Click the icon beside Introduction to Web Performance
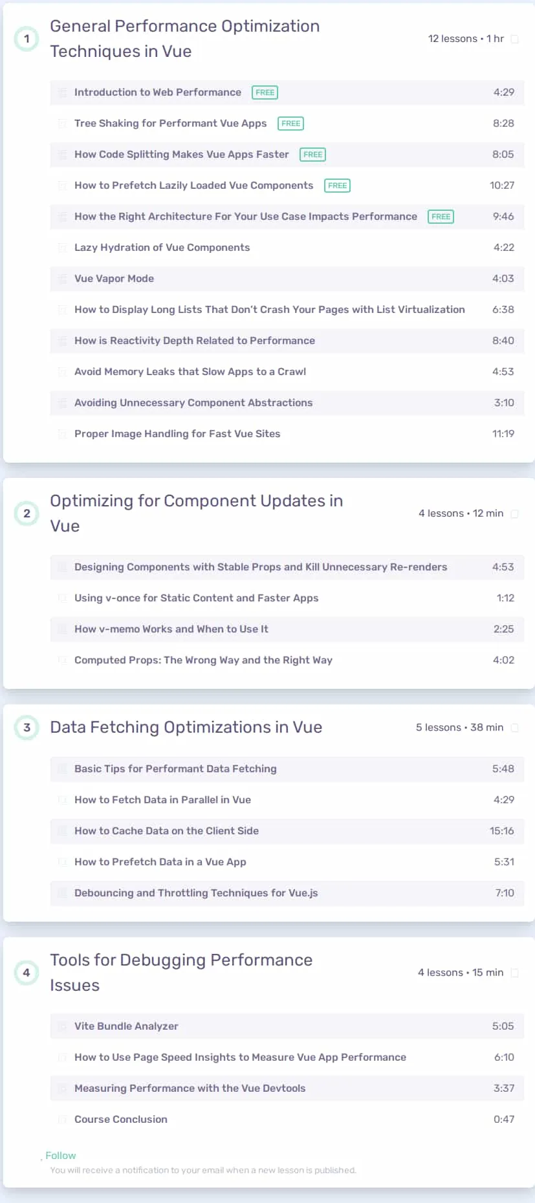Image resolution: width=535 pixels, height=1203 pixels. tap(62, 92)
